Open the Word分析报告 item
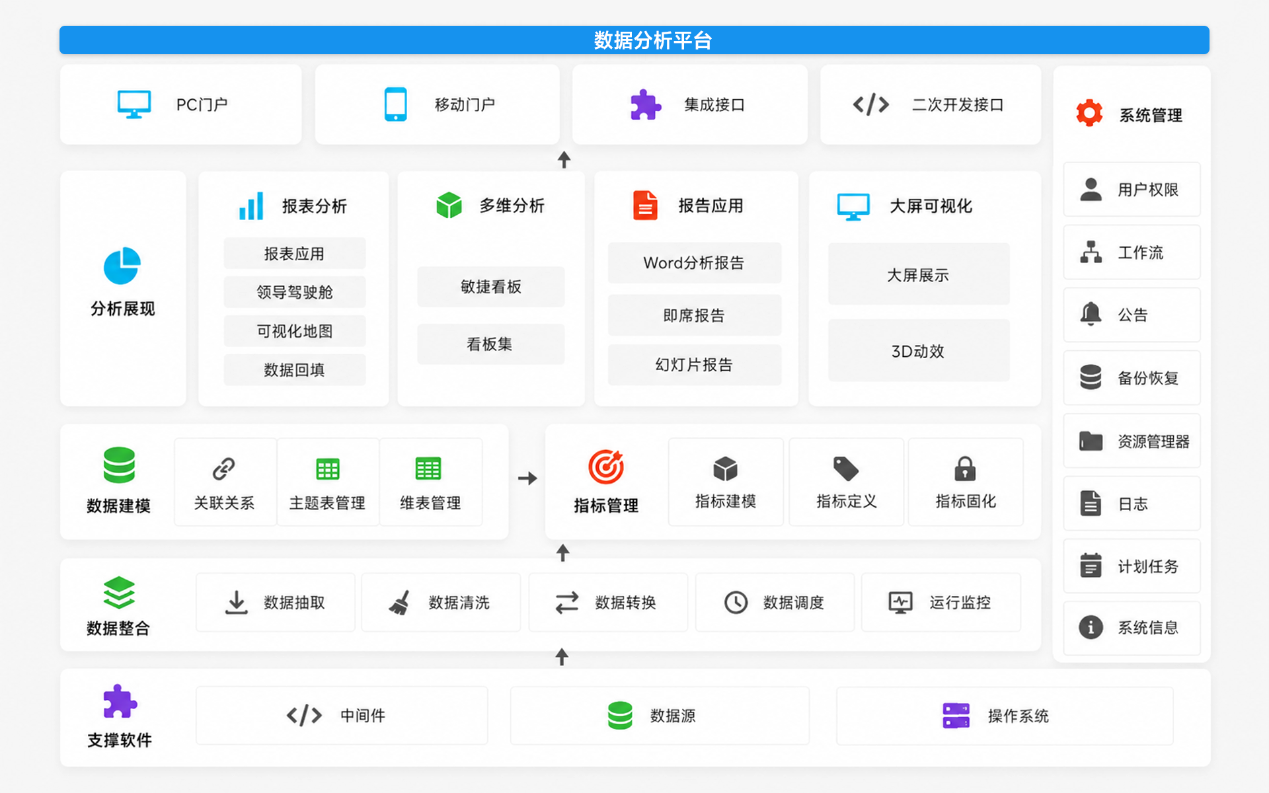The image size is (1269, 793). tap(695, 263)
